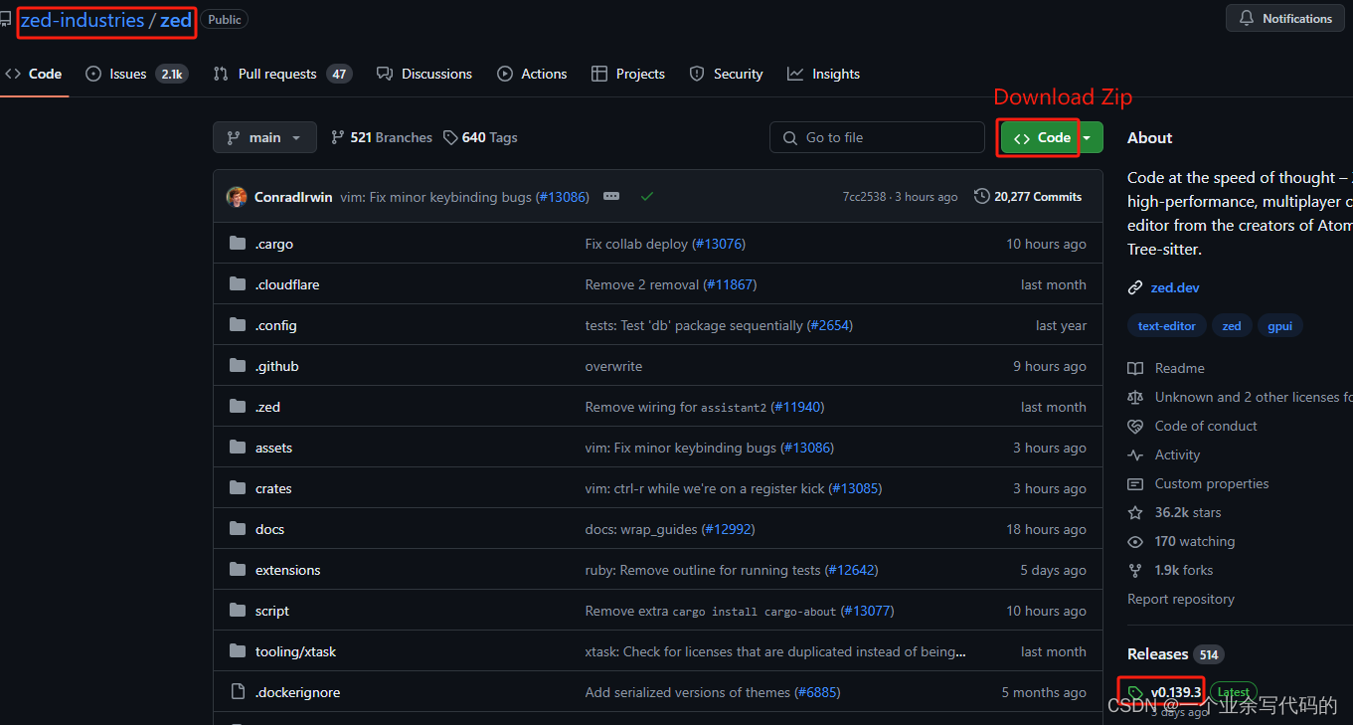Click the zed-industries owner link
This screenshot has height=725, width=1353.
pos(83,20)
